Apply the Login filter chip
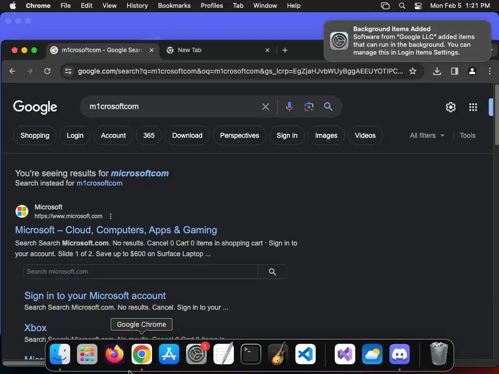Screen dimensions: 499x374 click(x=75, y=136)
